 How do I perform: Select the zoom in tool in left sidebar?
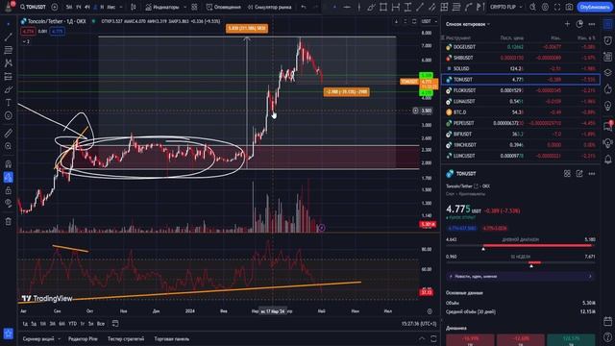click(8, 146)
